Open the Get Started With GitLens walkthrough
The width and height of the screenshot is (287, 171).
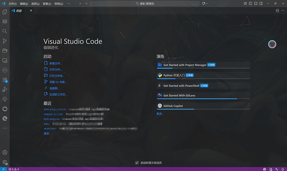[x=203, y=95]
